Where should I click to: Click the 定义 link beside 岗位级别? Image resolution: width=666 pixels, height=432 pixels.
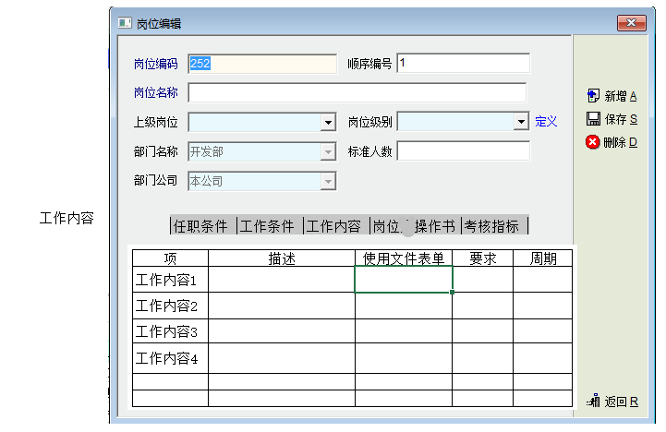tap(547, 122)
